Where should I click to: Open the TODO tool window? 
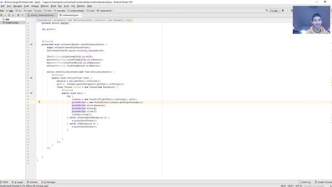pos(4,182)
